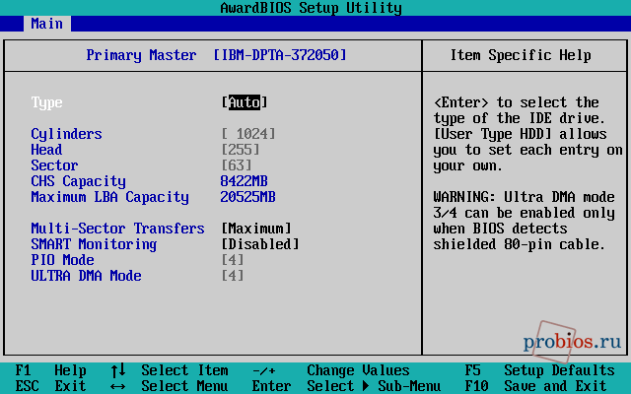Click the left/right arrows Select Menu hint
The image size is (631, 394).
170,386
